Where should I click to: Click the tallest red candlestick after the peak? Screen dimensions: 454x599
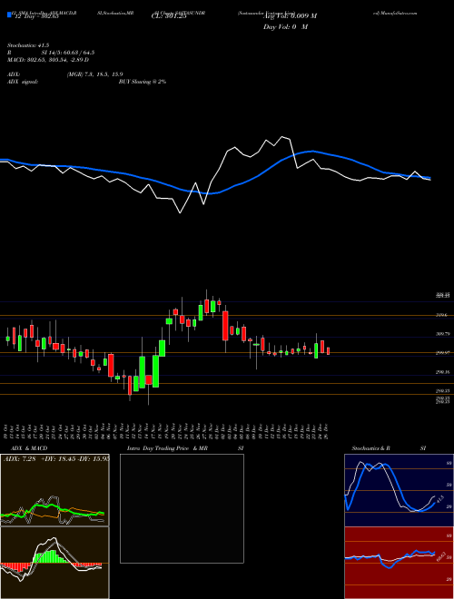coord(225,326)
